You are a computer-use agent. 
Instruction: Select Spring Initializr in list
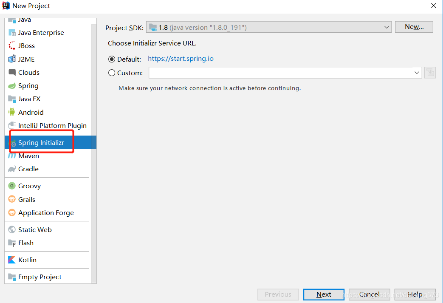[x=50, y=142]
